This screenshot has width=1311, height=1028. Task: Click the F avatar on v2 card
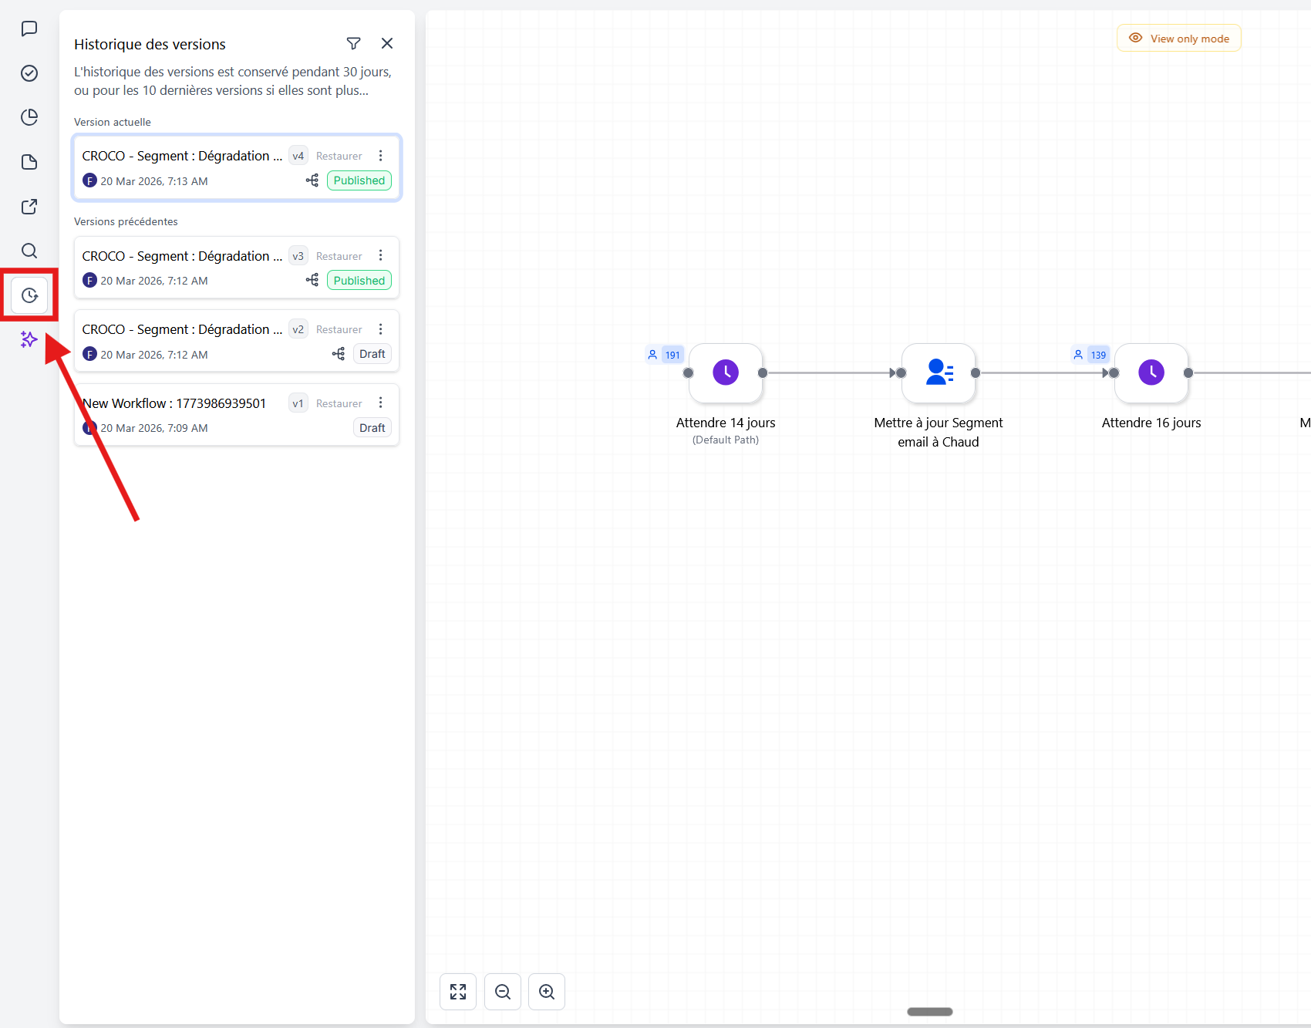coord(89,354)
